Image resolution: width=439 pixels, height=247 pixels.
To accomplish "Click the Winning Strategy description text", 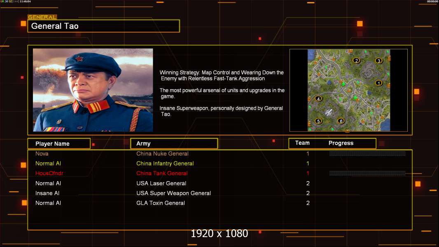I will (x=222, y=75).
